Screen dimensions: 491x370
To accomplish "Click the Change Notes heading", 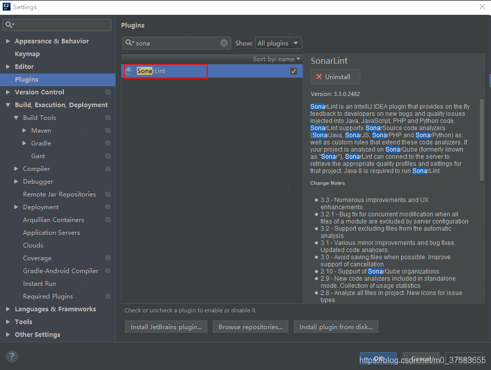I will point(328,183).
